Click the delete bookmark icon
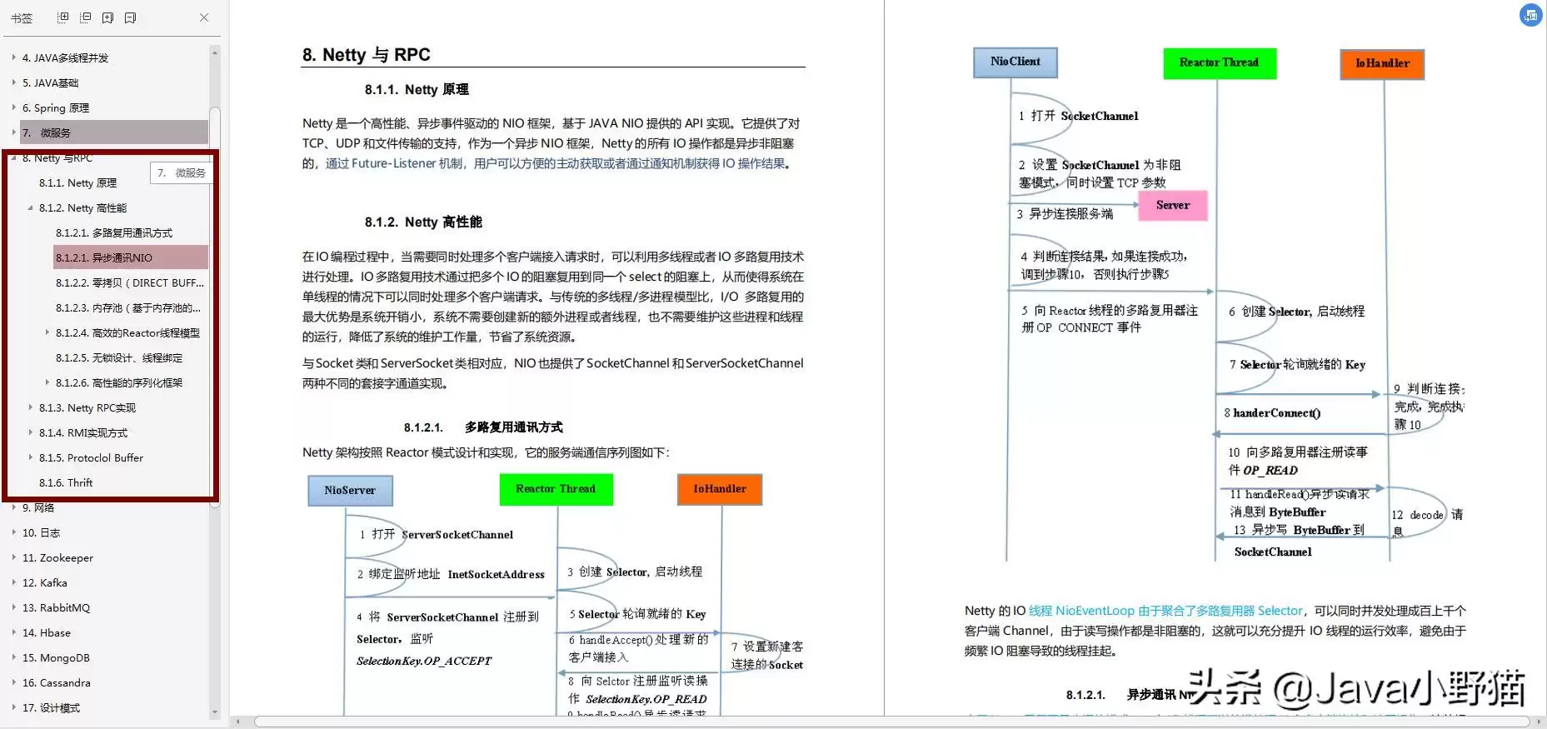 [130, 17]
